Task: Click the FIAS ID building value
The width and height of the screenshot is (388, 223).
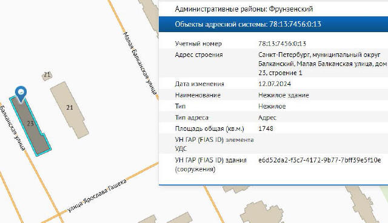Action: (x=319, y=160)
